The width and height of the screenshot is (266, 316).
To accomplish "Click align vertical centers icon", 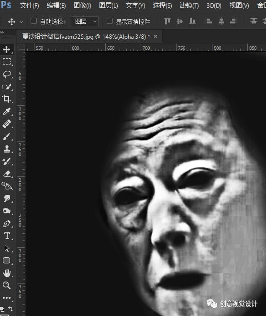I will point(180,21).
